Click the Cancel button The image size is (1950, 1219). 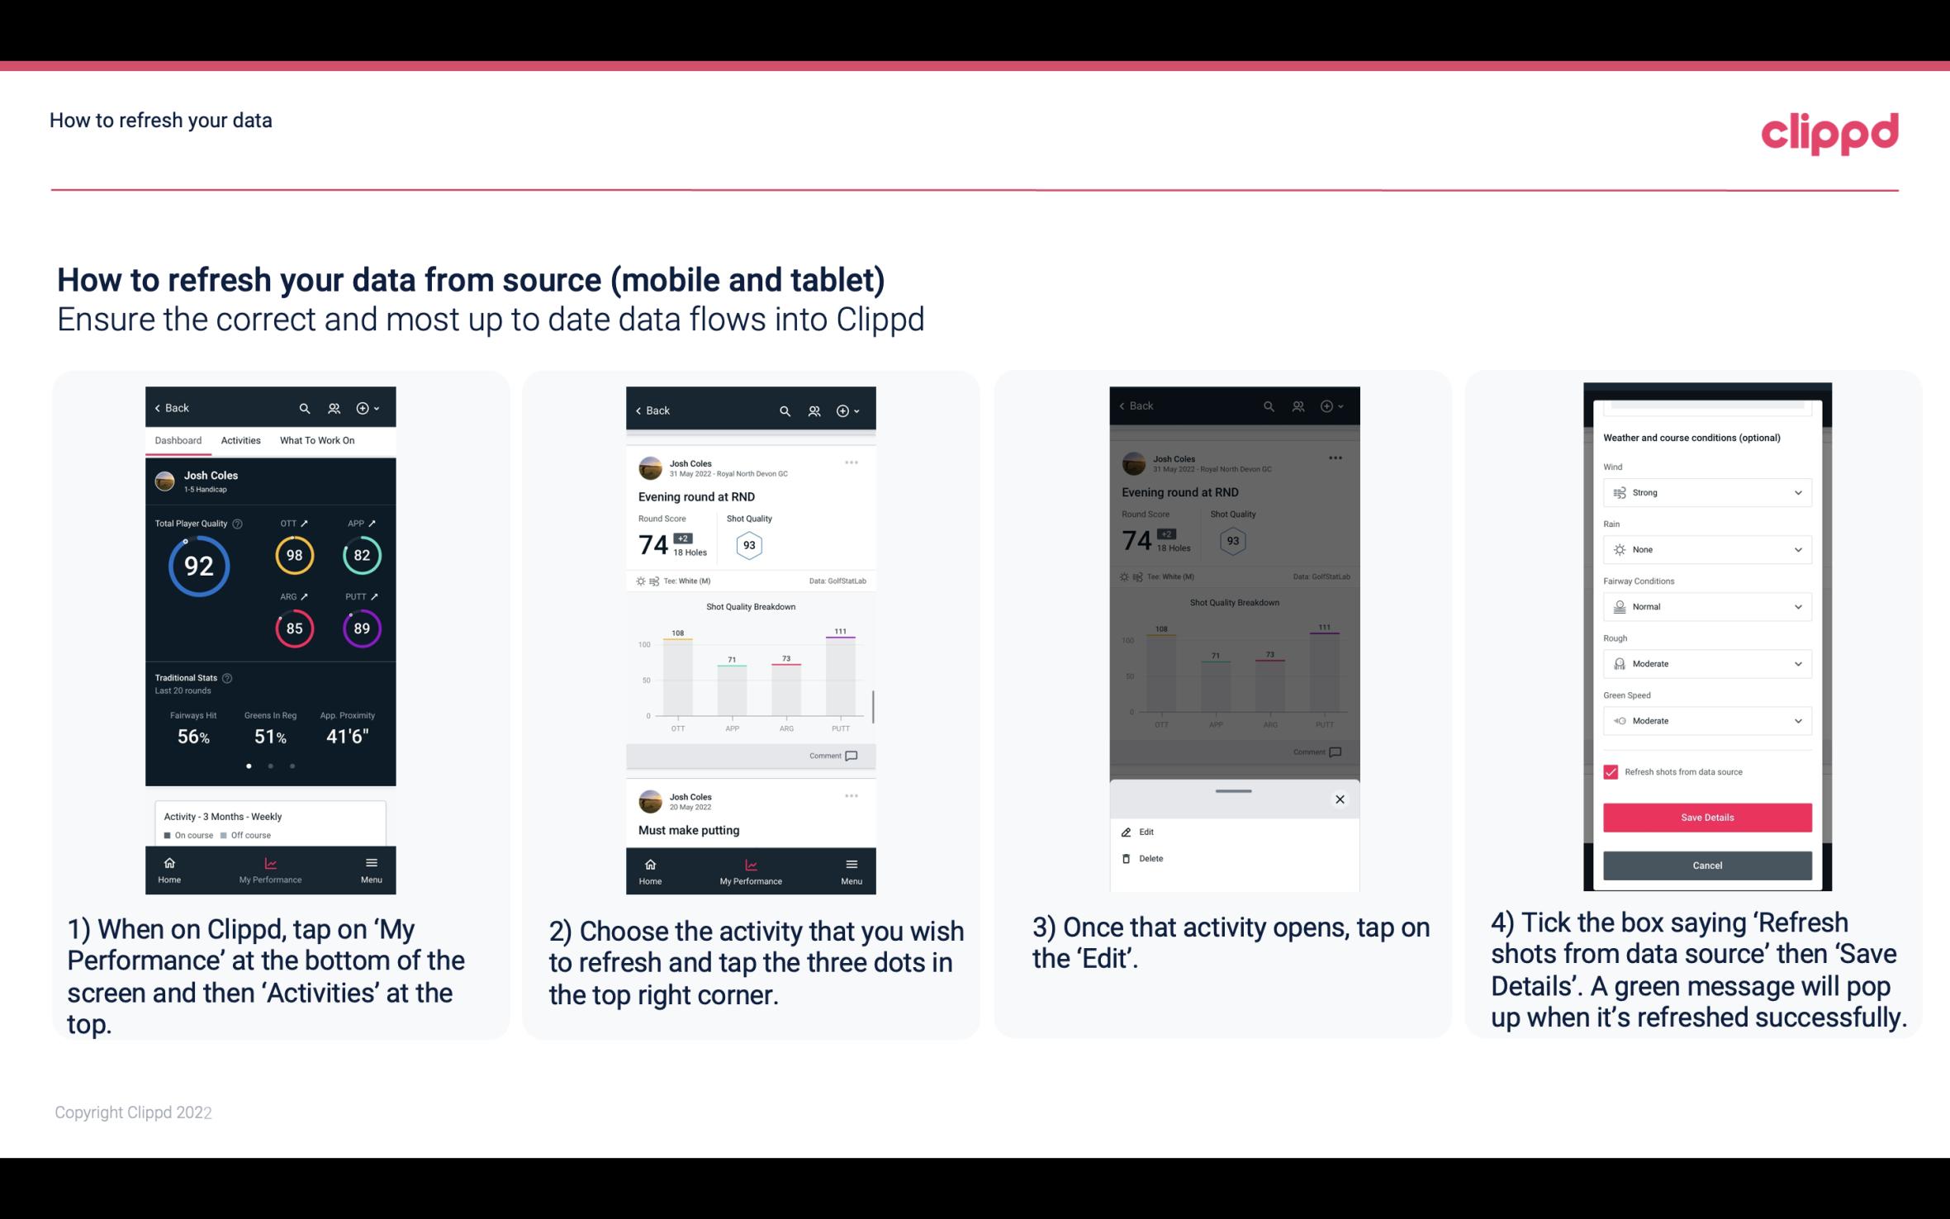click(1706, 864)
